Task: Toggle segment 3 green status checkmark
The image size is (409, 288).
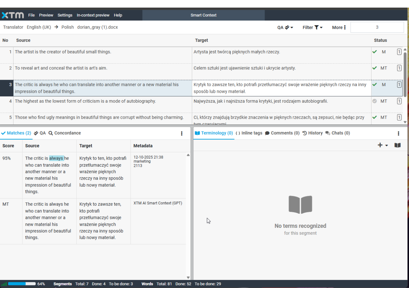Action: tap(374, 84)
